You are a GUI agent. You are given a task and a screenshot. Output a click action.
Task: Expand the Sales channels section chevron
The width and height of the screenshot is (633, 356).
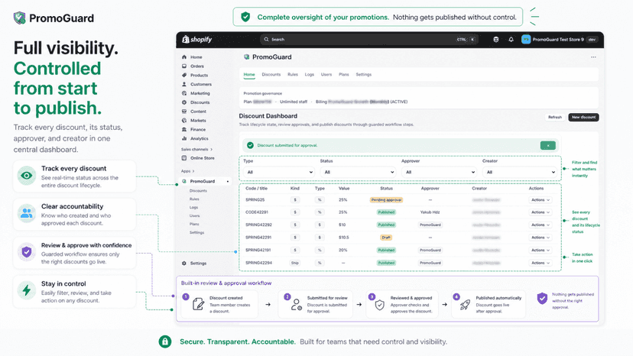pos(211,149)
